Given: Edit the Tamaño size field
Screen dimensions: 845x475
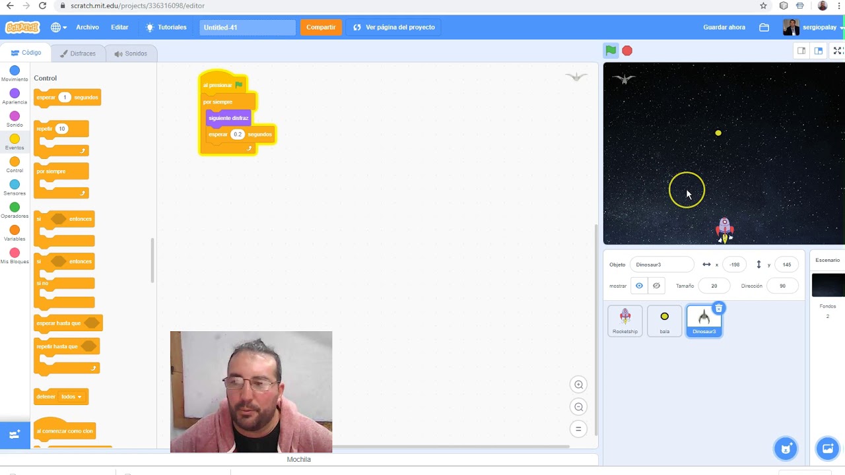Looking at the screenshot, I should click(x=714, y=286).
